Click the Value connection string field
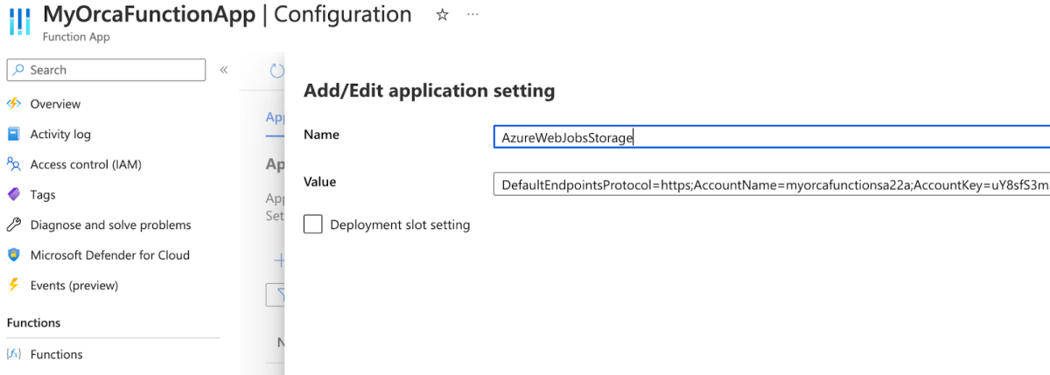This screenshot has height=375, width=1050. point(772,184)
